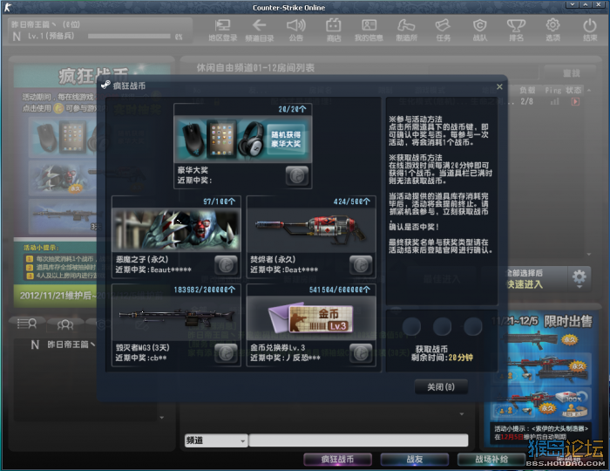This screenshot has height=471, width=610.
Task: Click the red enter-room arrow icon
Action: pyautogui.click(x=575, y=101)
